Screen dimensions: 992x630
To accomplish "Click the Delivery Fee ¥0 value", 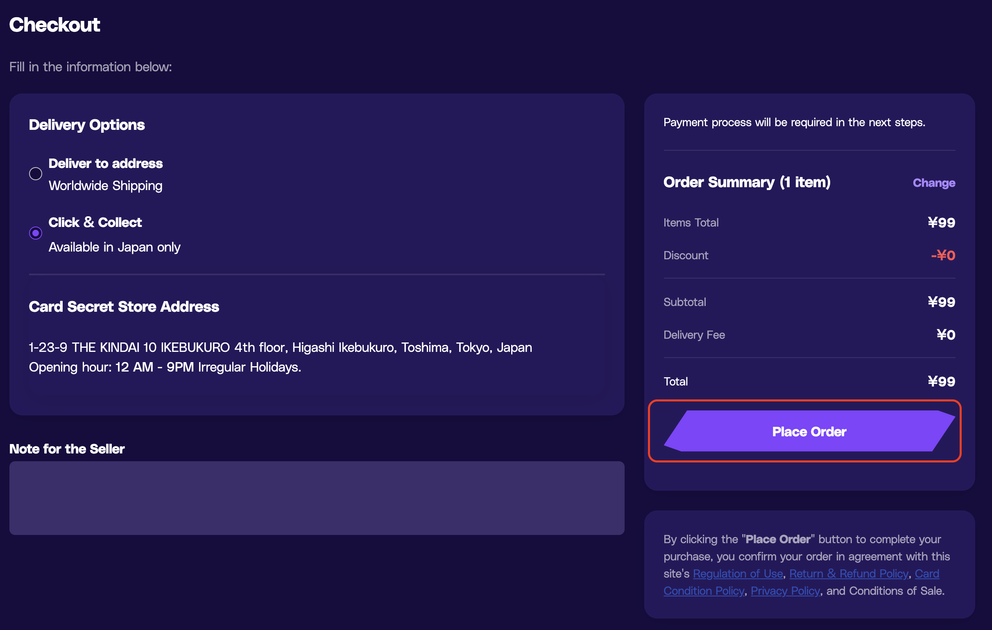I will click(946, 335).
